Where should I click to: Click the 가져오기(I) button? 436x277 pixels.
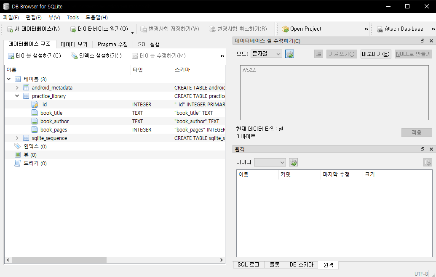[342, 54]
